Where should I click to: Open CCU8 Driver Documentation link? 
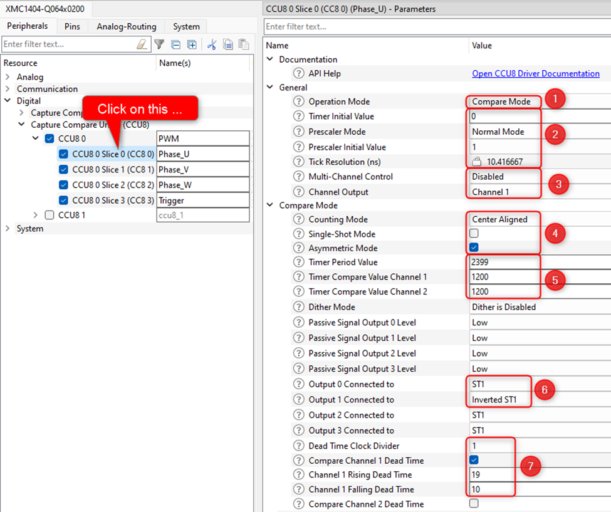536,73
